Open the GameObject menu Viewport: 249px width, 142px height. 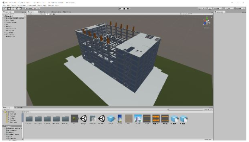(x=22, y=5)
